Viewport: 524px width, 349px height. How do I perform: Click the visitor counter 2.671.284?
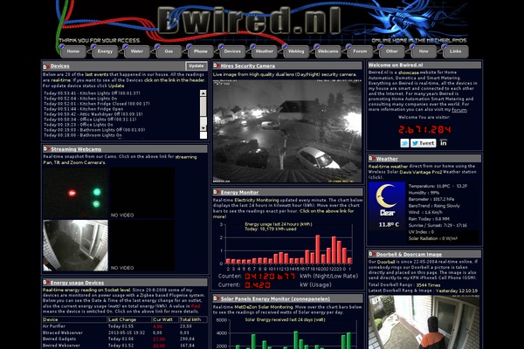[x=424, y=130]
